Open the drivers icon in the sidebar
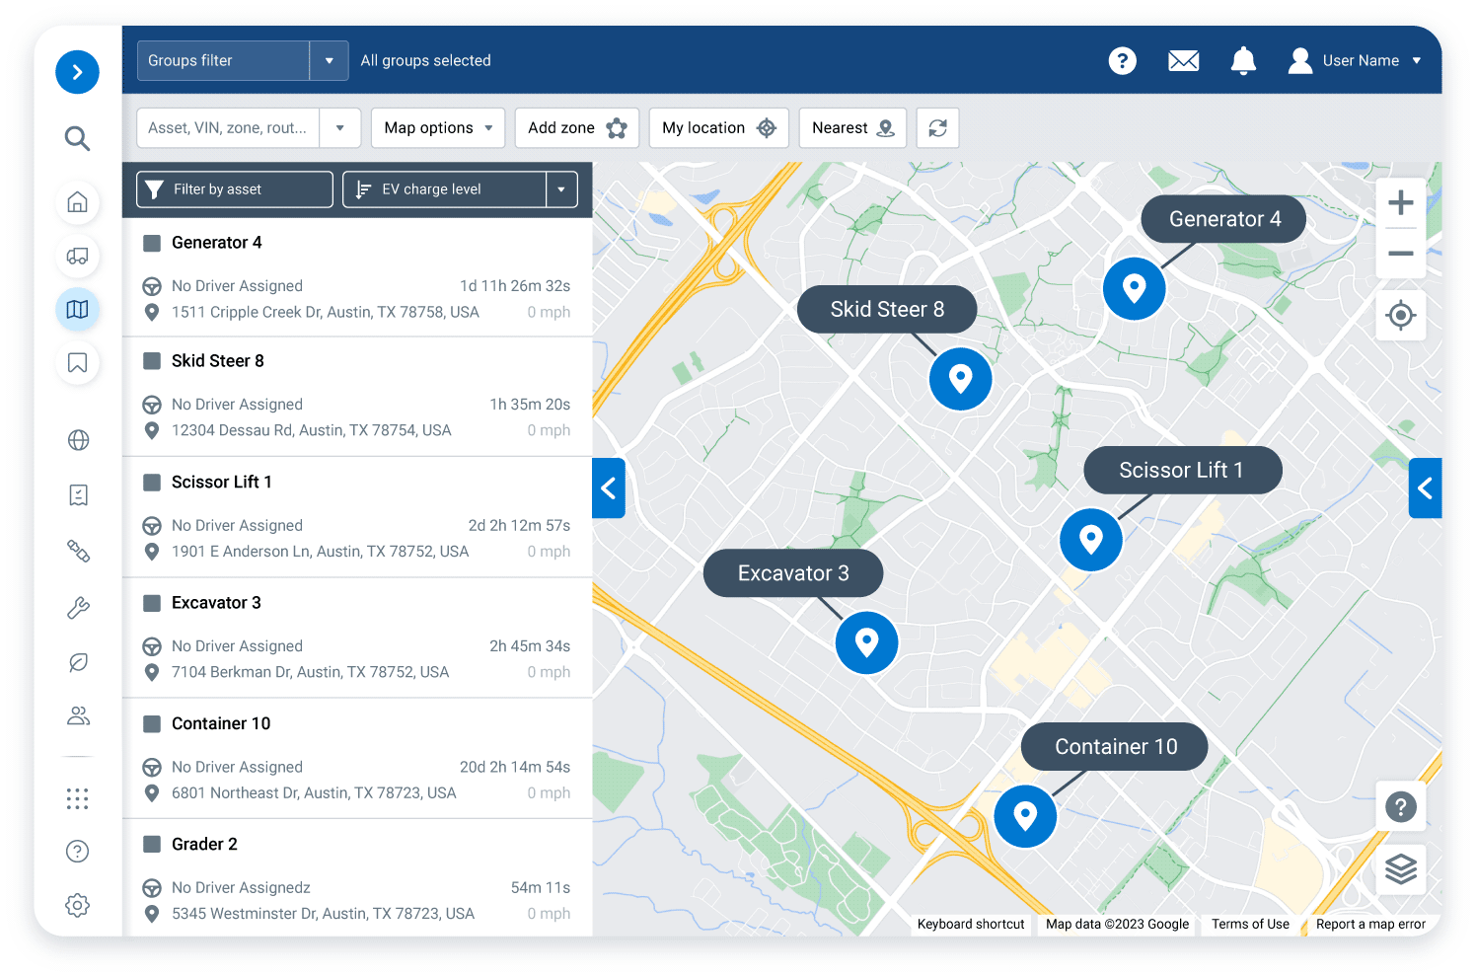1476x975 pixels. click(77, 715)
